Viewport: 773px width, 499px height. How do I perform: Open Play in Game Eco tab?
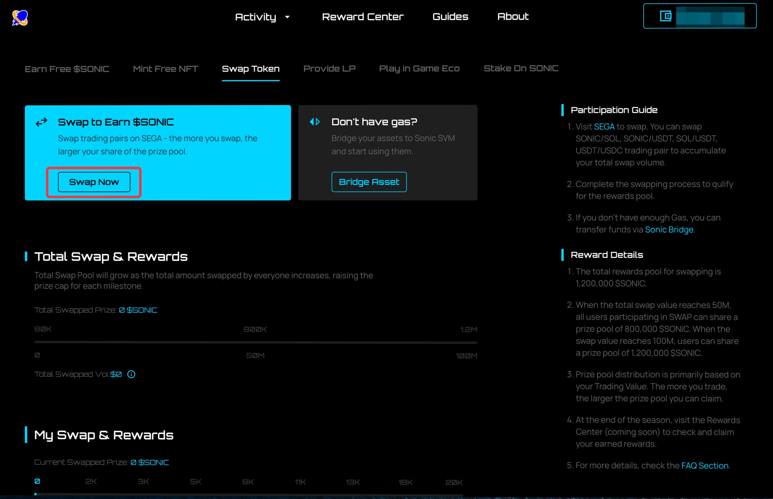pyautogui.click(x=419, y=68)
